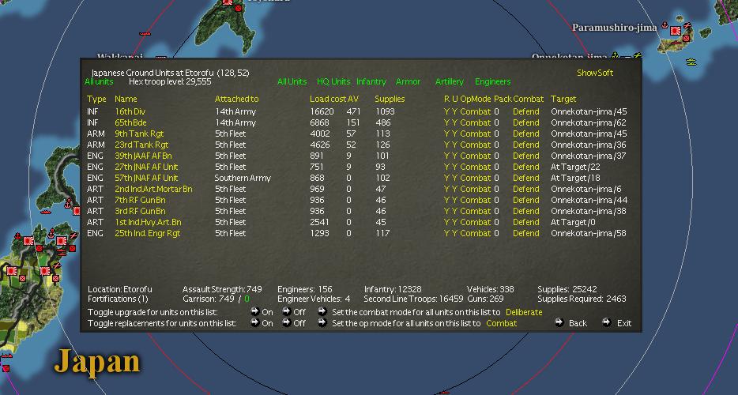The height and width of the screenshot is (395, 738).
Task: Filter list by Infantry
Action: pos(371,81)
